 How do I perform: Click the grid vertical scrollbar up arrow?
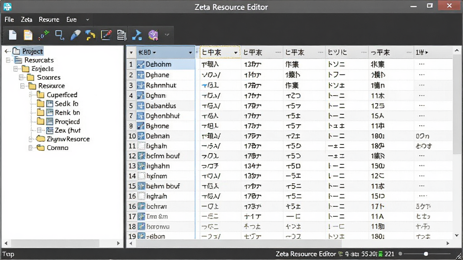[457, 51]
